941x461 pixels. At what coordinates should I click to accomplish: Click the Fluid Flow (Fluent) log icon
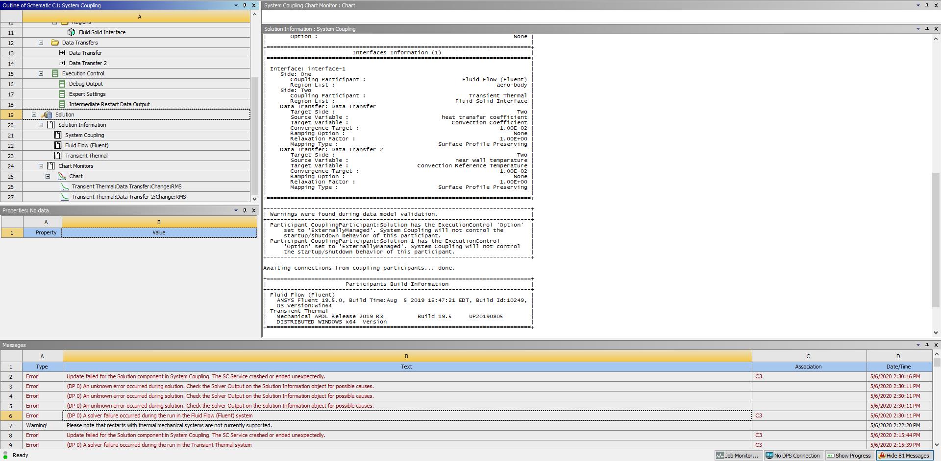[58, 145]
